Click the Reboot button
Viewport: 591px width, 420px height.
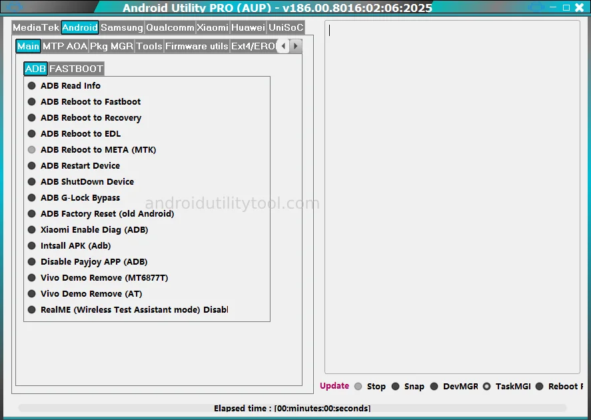[x=559, y=387]
